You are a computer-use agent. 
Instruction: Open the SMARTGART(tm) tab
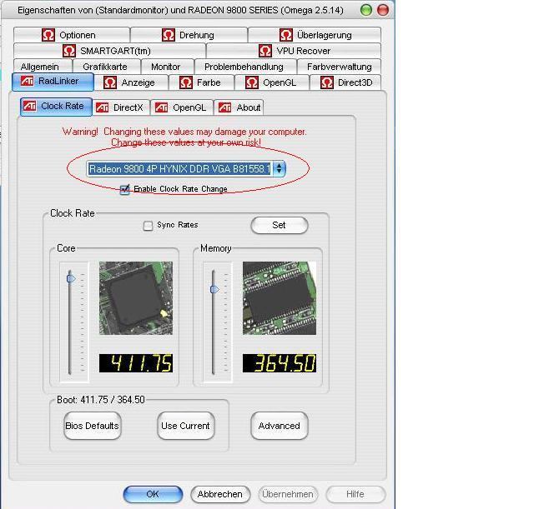(109, 51)
